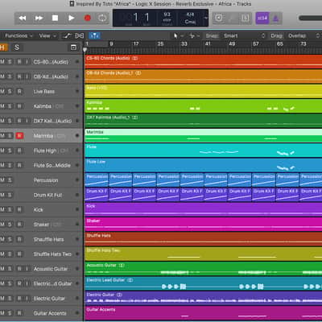
Task: Enable input monitoring on DX7 Kalimba track
Action: pos(27,121)
